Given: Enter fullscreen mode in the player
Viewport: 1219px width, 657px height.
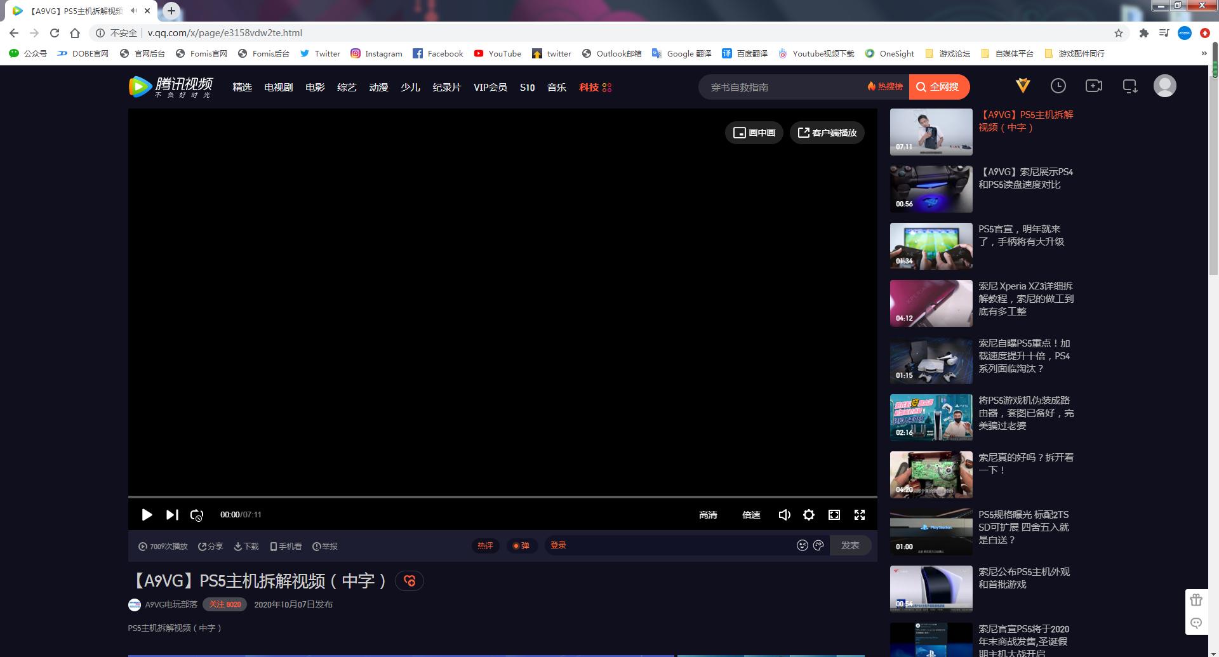Looking at the screenshot, I should (859, 515).
